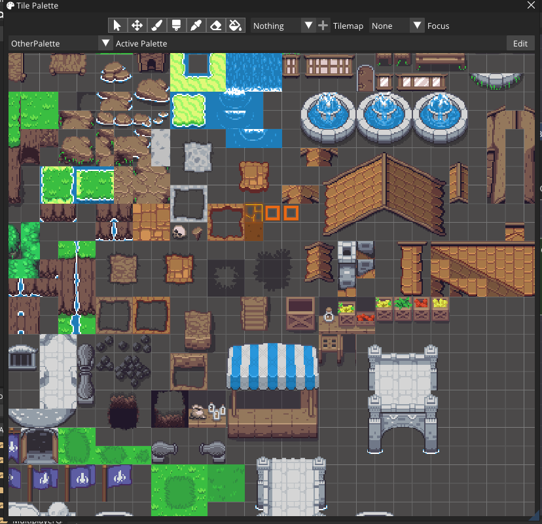Pick the dark cave hole tile
Screen dimensions: 542x524
tap(124, 411)
